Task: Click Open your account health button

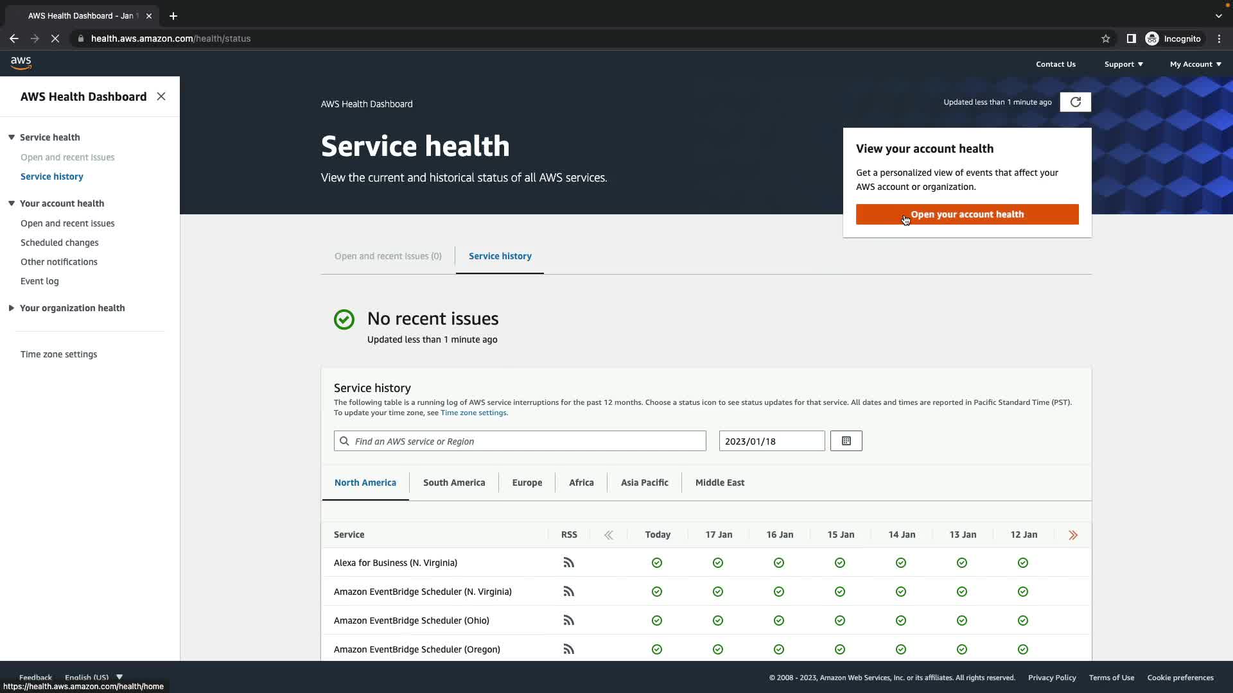Action: pos(966,214)
